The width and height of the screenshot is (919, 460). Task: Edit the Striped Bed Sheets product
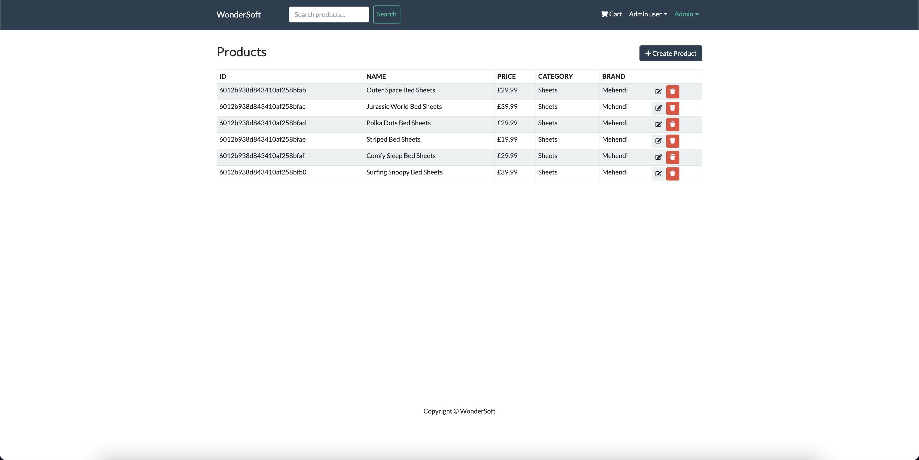pyautogui.click(x=658, y=141)
